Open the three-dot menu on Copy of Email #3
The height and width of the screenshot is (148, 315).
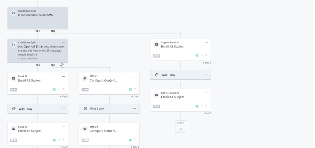click(206, 93)
